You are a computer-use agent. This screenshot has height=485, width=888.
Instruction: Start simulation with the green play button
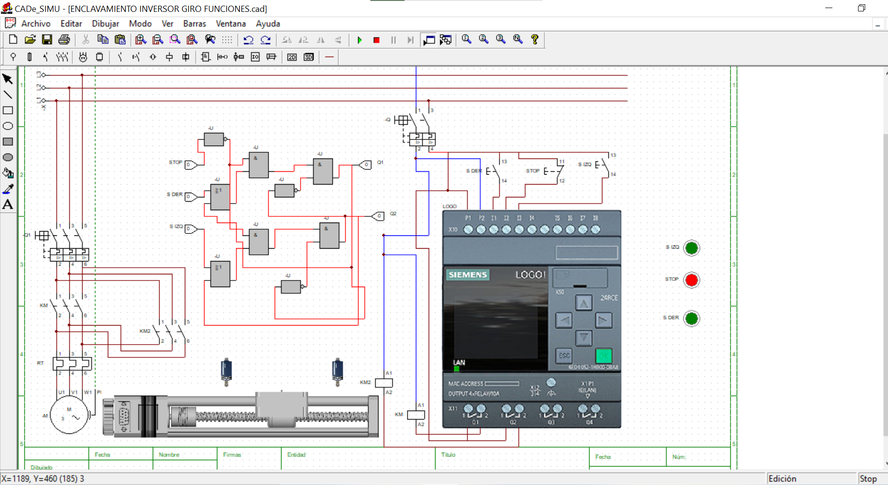click(x=359, y=40)
